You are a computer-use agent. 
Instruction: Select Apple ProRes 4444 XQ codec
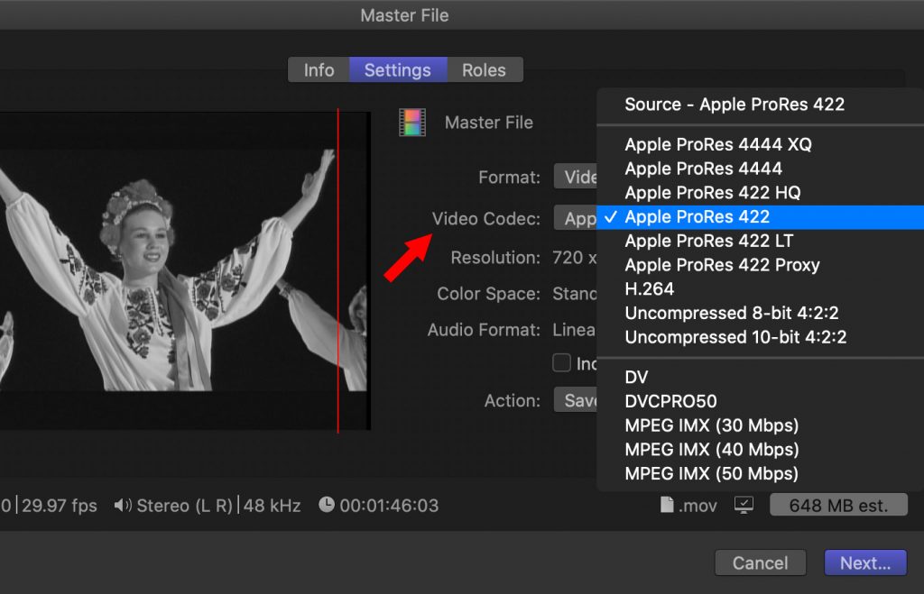coord(717,144)
